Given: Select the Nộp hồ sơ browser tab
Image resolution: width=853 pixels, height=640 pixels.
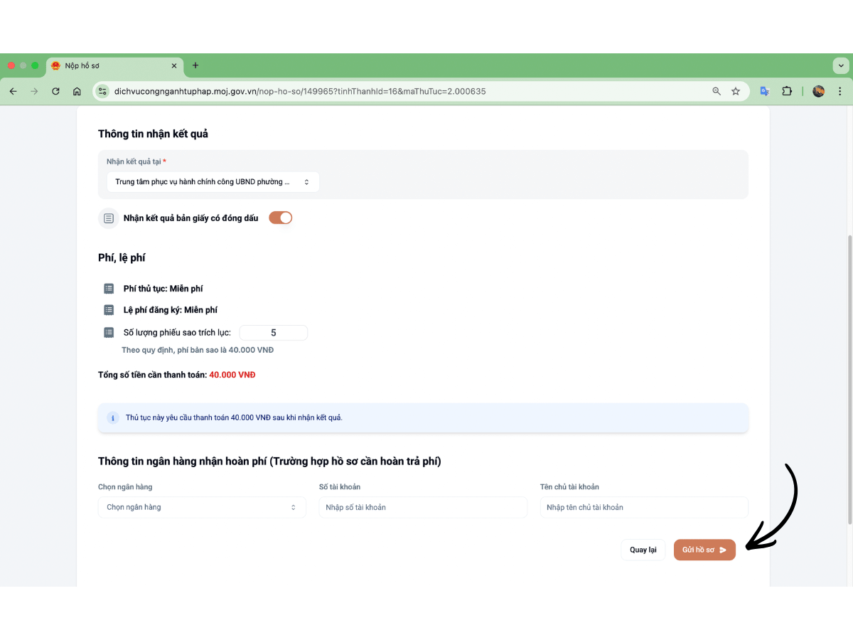Looking at the screenshot, I should [x=114, y=65].
